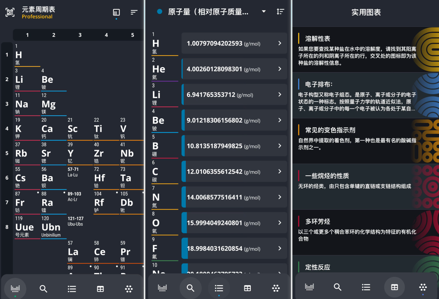The width and height of the screenshot is (439, 299).
Task: Select sodium Na cell in the table
Action: (x=27, y=104)
